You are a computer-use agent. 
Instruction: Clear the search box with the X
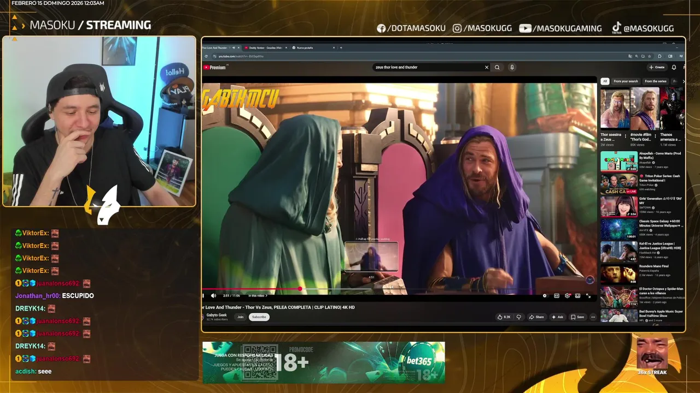(x=487, y=67)
